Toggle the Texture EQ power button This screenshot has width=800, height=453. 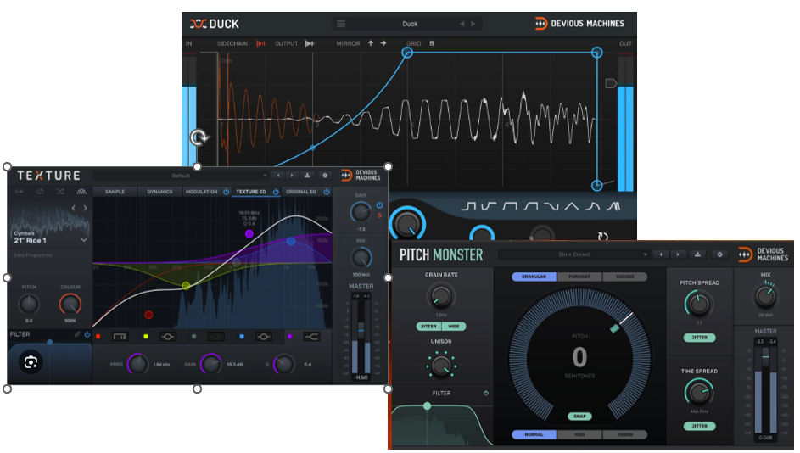coord(276,192)
